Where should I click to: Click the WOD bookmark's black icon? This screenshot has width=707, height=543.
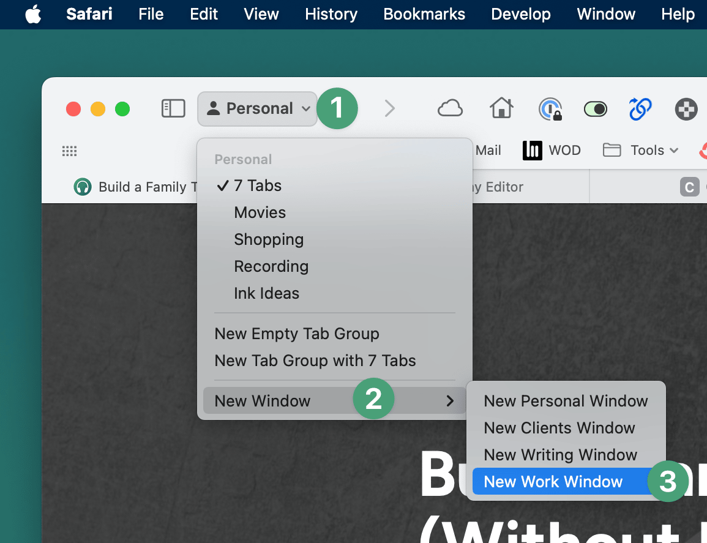pos(533,150)
